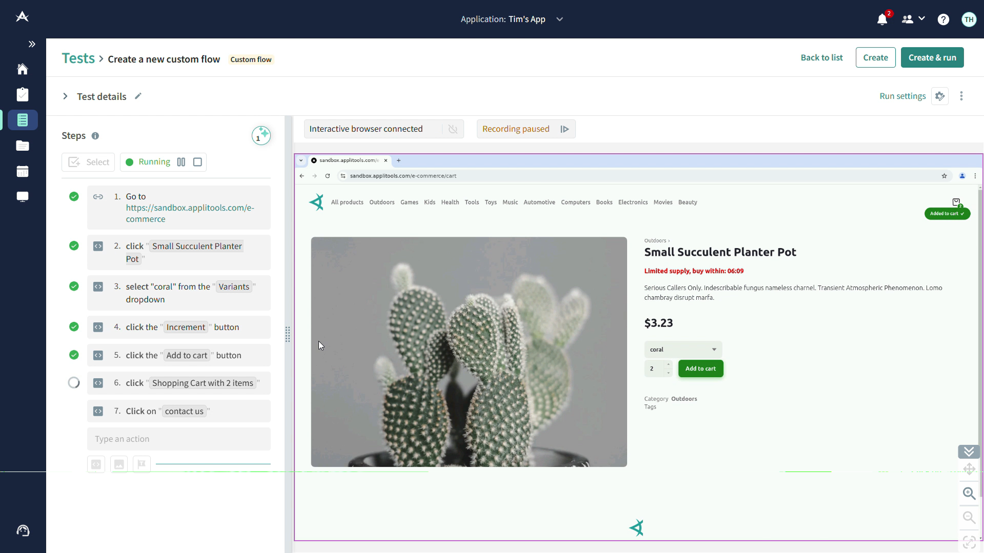Image resolution: width=984 pixels, height=553 pixels.
Task: Click the Create & run button
Action: point(932,57)
